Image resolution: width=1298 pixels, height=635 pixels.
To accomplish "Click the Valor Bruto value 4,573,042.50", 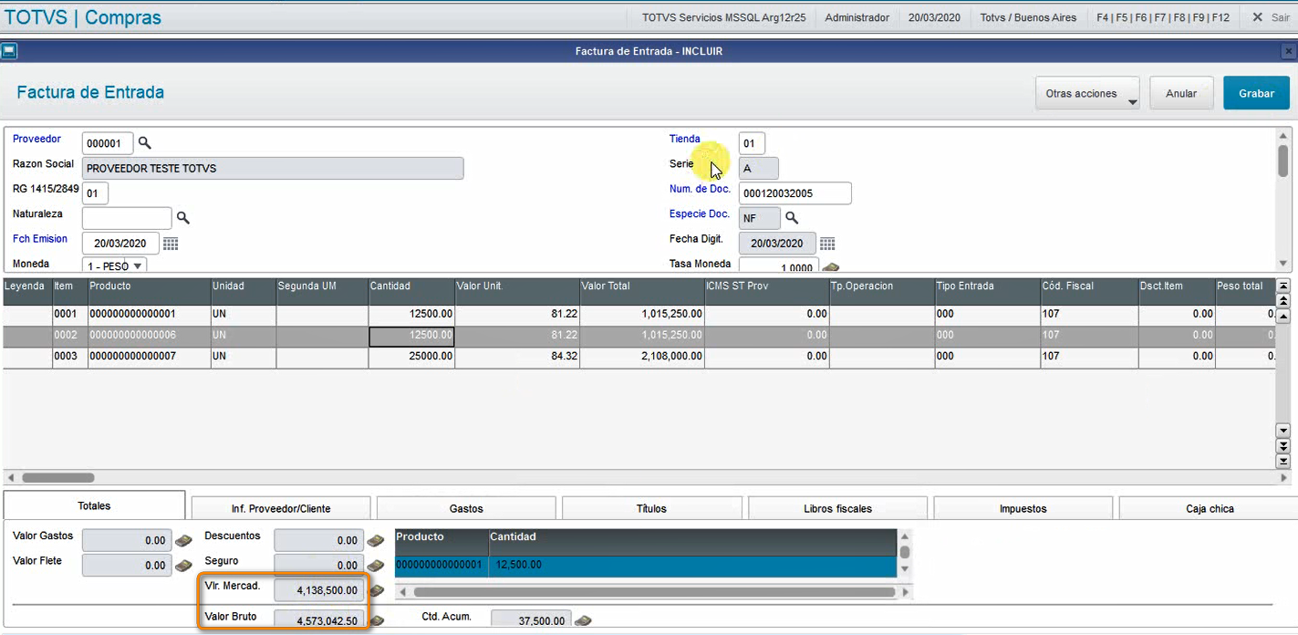I will (x=320, y=620).
